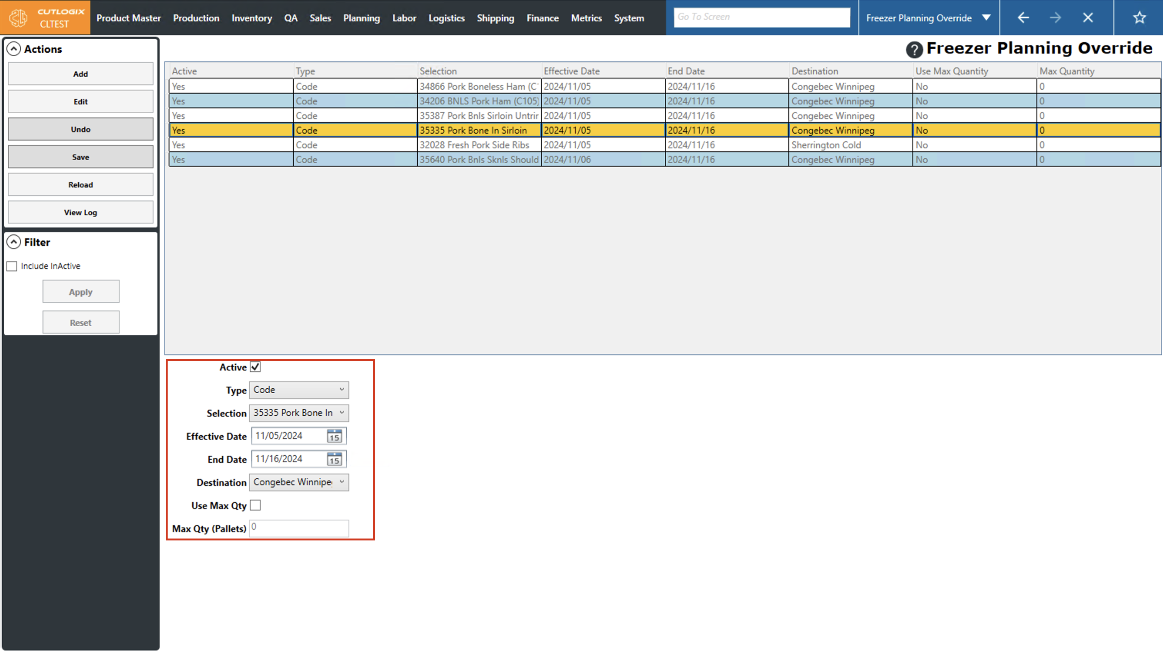This screenshot has width=1163, height=651.
Task: Check Include InActive filter option
Action: (x=12, y=266)
